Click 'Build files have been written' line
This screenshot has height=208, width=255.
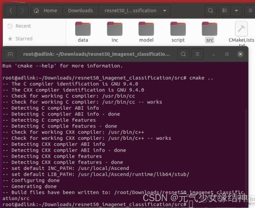click(123, 196)
